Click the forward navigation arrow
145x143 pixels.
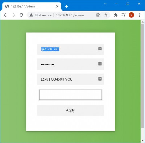point(13,15)
